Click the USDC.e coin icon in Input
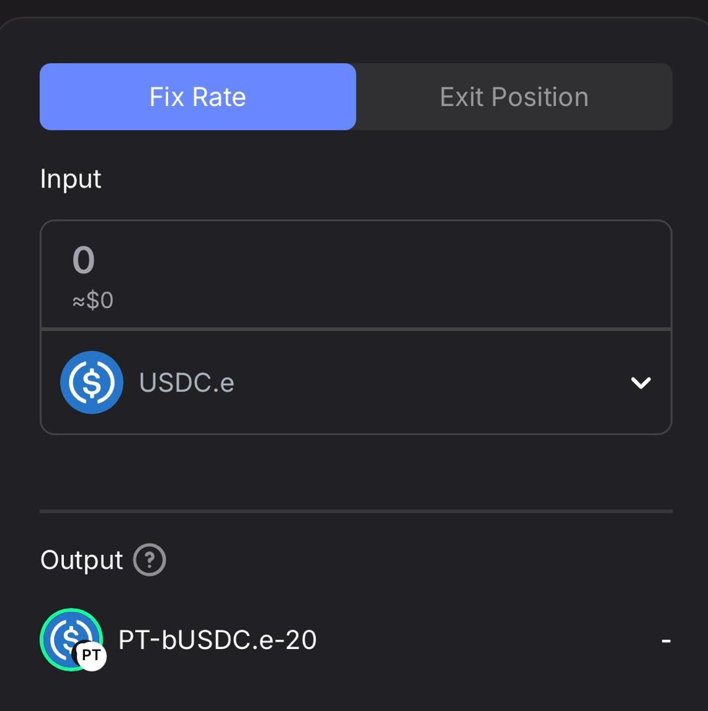The image size is (708, 711). point(92,382)
